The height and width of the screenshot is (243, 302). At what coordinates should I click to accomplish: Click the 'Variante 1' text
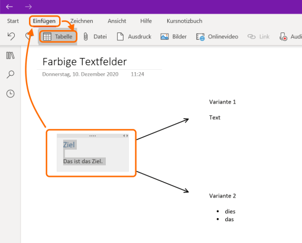[222, 102]
